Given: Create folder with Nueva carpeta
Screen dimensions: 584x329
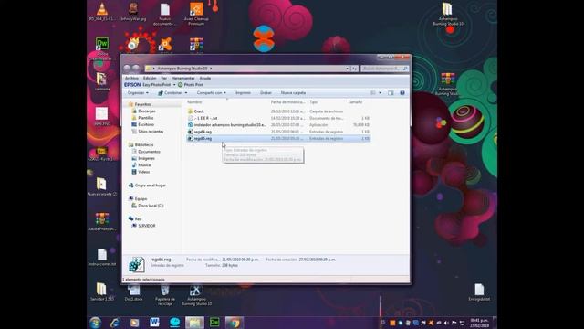Looking at the screenshot, I should (293, 93).
